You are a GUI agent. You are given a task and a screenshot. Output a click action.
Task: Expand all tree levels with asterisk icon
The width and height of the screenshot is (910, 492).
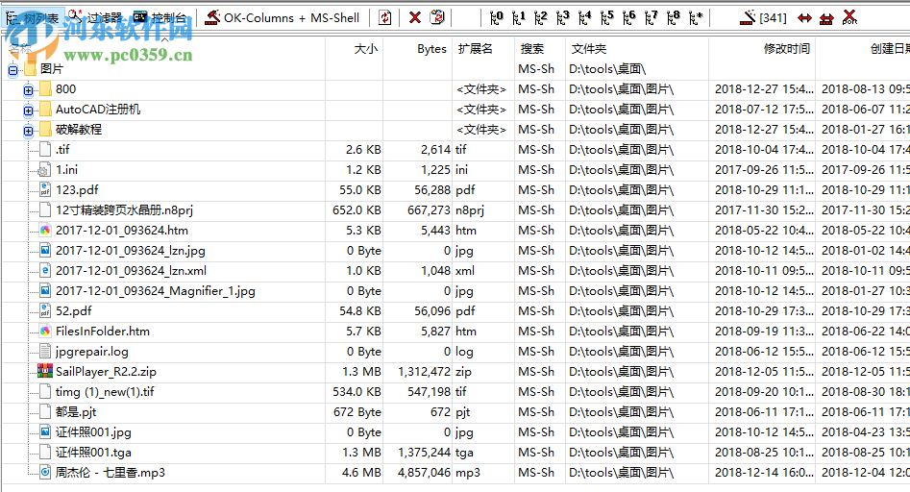(x=696, y=18)
